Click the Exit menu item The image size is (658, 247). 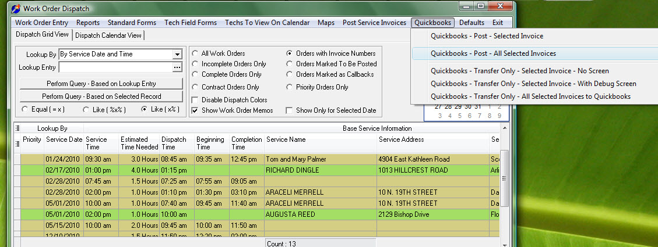[498, 23]
